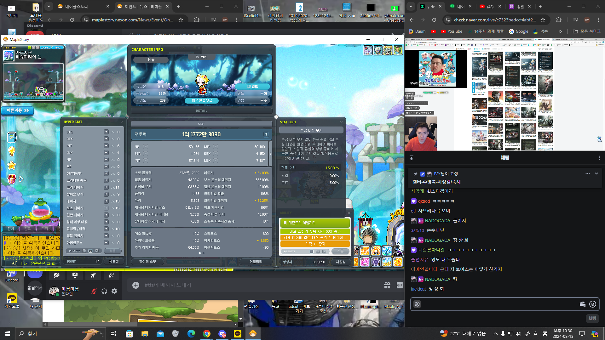Open the 하이퍼 스탯 panel button
This screenshot has width=605, height=340.
(x=148, y=262)
